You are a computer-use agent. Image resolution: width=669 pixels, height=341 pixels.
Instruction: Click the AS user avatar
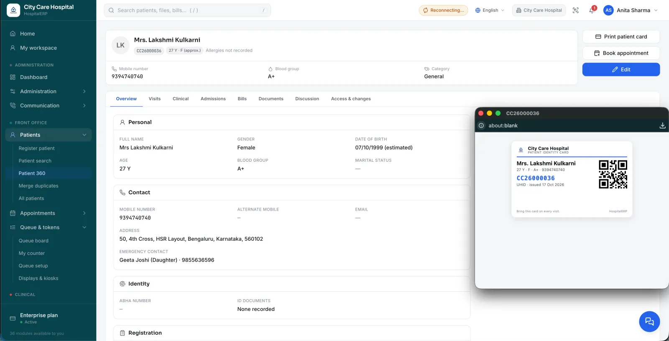[608, 10]
